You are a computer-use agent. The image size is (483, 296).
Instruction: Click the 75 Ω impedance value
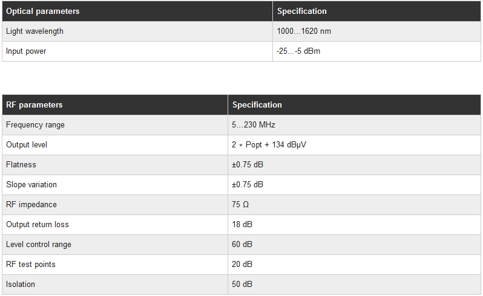tap(240, 205)
